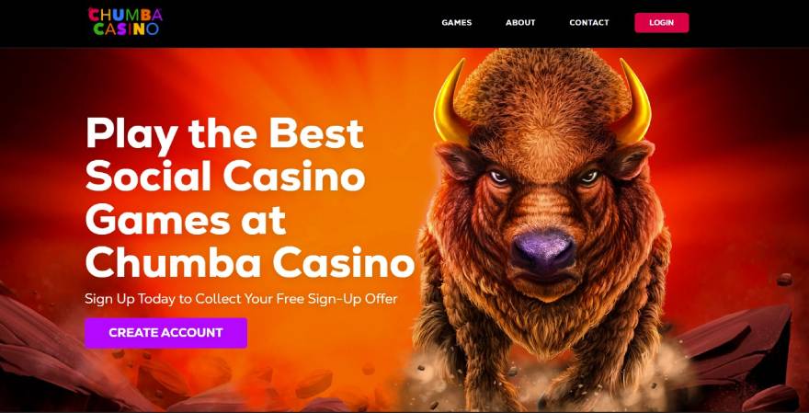
Task: Click the buffalo's left eye
Action: tap(498, 178)
